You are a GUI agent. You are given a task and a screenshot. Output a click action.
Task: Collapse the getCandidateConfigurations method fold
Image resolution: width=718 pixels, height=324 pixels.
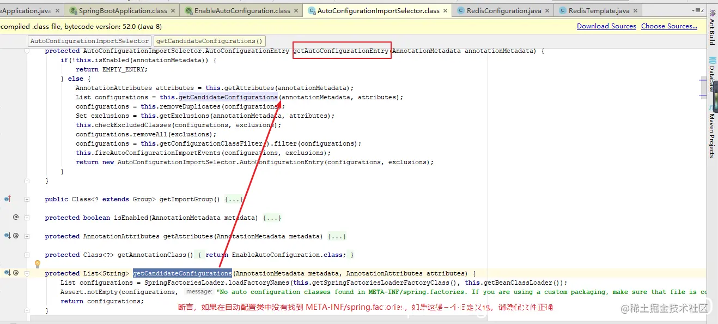point(27,274)
